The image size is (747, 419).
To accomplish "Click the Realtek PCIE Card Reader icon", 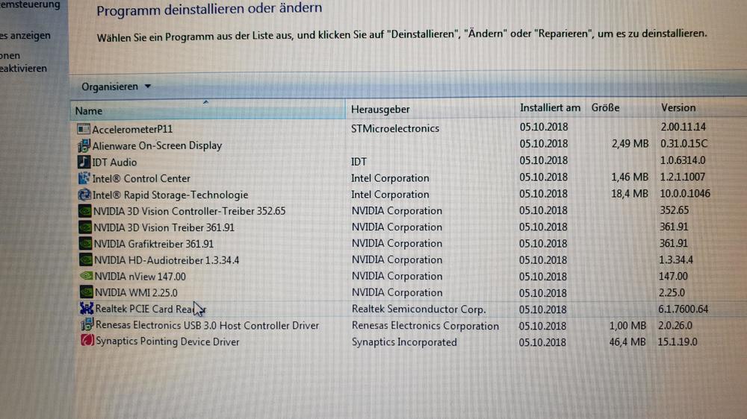I will [x=87, y=309].
